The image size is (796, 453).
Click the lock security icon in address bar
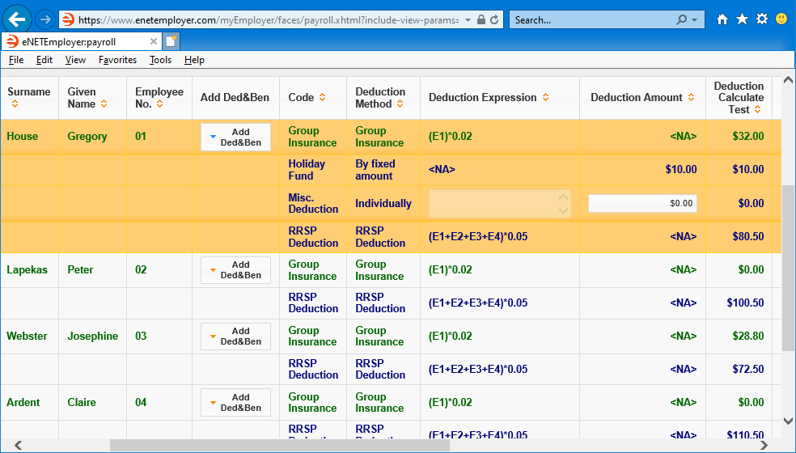(481, 20)
